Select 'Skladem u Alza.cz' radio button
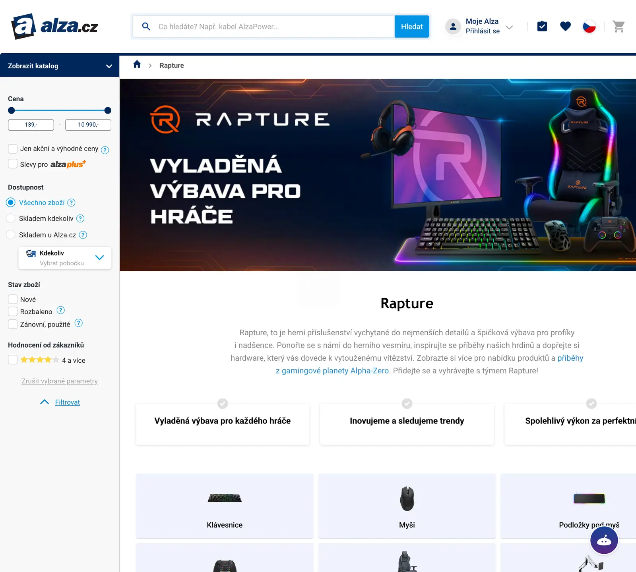 [11, 235]
